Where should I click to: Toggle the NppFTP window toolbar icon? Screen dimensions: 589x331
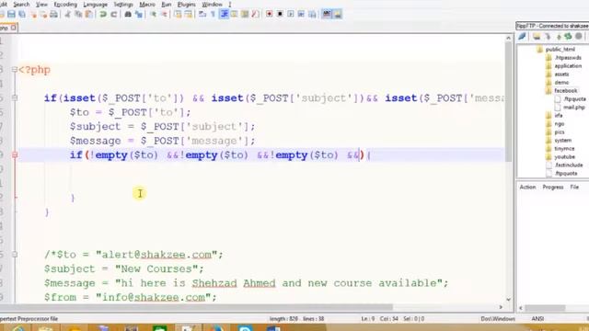tap(338, 15)
